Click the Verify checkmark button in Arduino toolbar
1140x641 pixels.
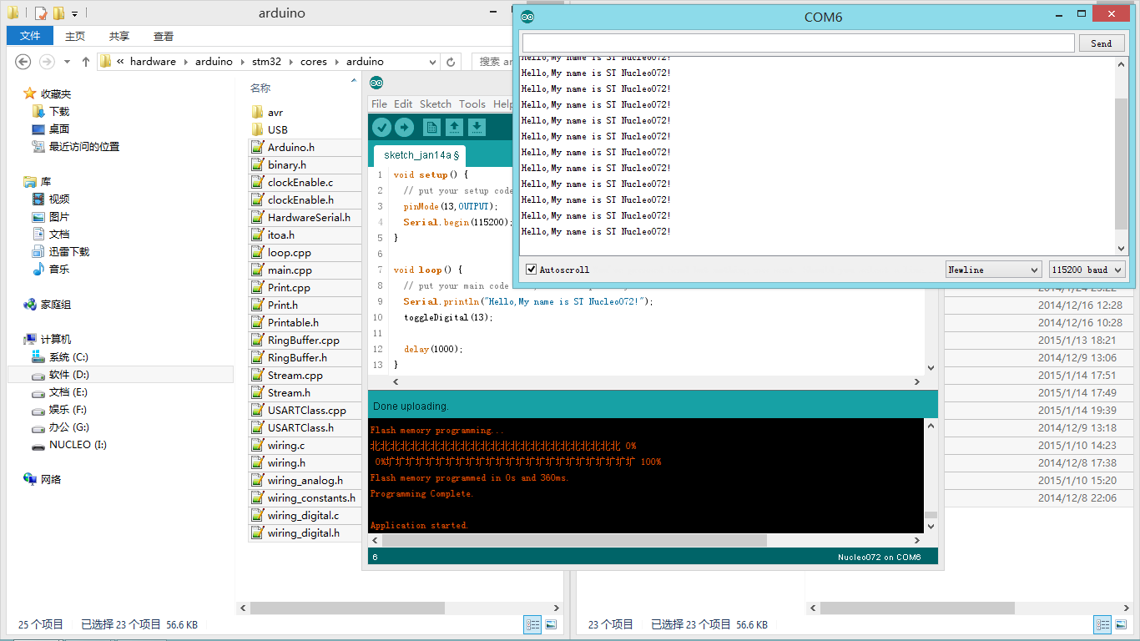[381, 127]
